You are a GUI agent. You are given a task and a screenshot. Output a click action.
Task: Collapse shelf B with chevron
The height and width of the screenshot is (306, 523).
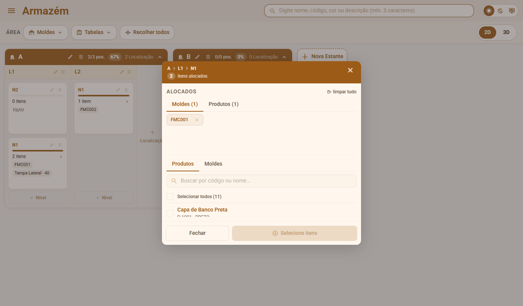(x=284, y=57)
